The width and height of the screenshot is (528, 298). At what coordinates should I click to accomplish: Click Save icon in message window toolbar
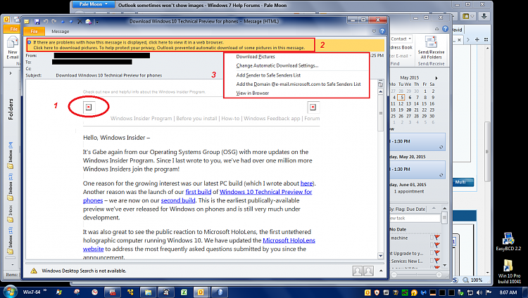point(37,22)
